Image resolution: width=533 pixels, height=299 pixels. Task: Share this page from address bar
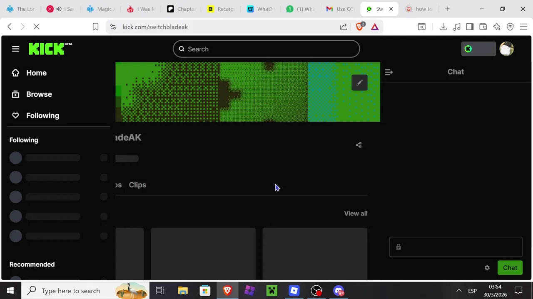[x=344, y=27]
